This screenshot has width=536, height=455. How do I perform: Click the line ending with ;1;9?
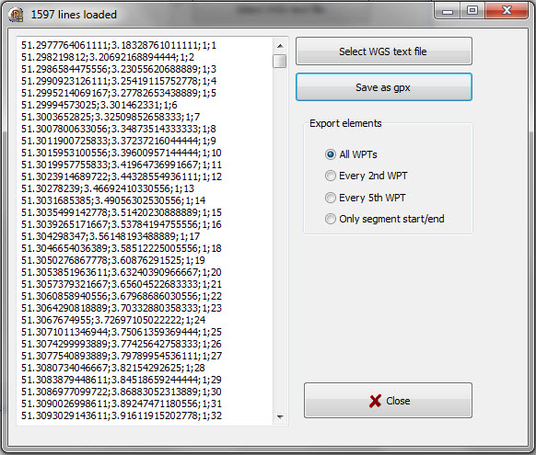click(x=119, y=141)
